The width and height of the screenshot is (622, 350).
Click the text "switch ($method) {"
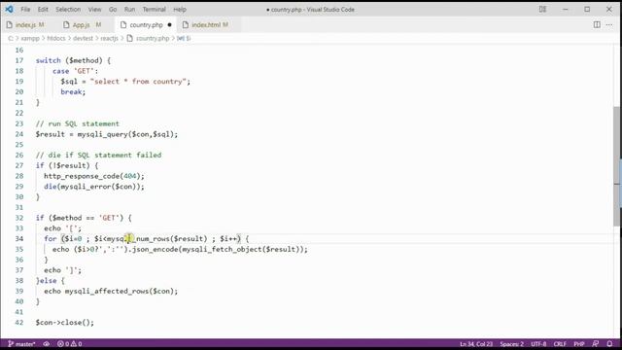pyautogui.click(x=74, y=60)
